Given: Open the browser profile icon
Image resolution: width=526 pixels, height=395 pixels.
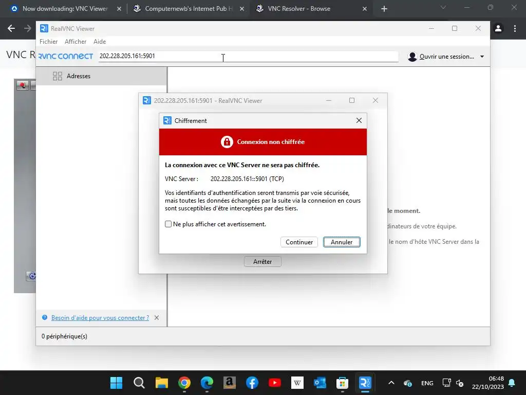Looking at the screenshot, I should click(498, 29).
